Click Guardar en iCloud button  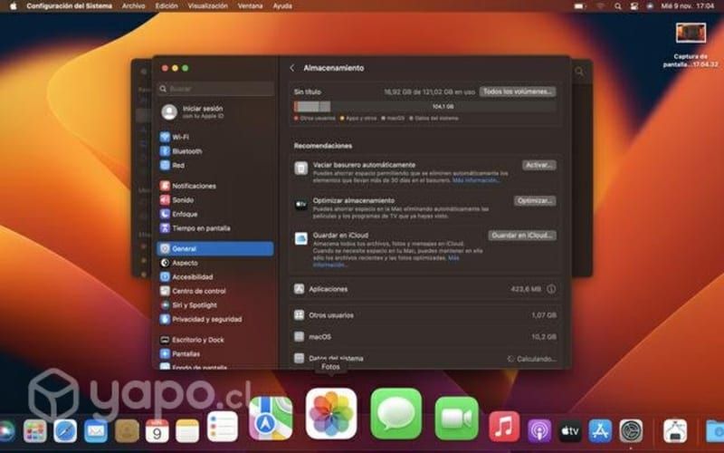coord(522,236)
